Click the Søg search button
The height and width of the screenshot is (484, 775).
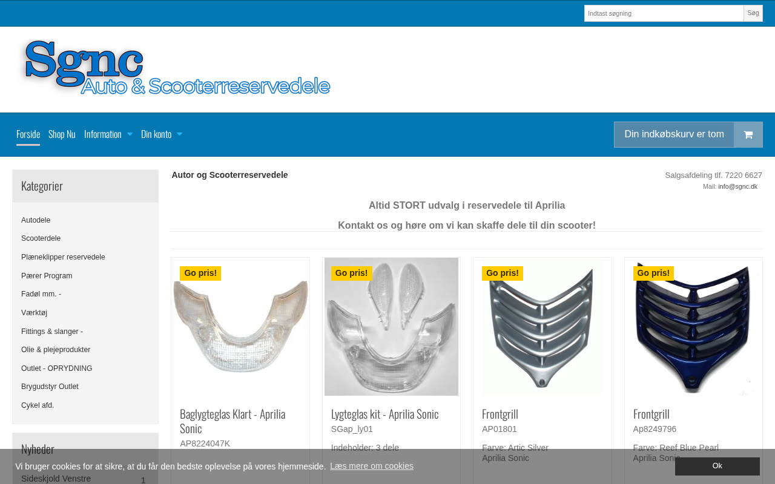[x=753, y=13]
